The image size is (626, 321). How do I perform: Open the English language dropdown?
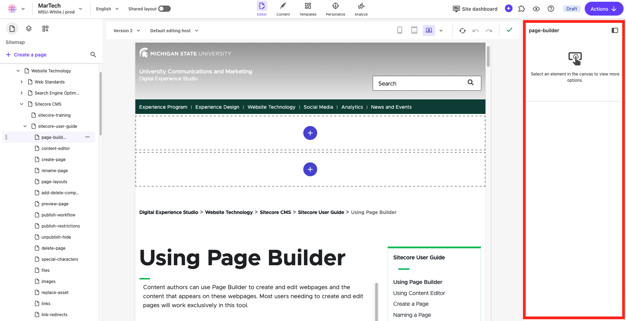tap(107, 9)
